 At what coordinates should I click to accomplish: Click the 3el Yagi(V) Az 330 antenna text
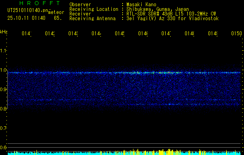coord(173,19)
